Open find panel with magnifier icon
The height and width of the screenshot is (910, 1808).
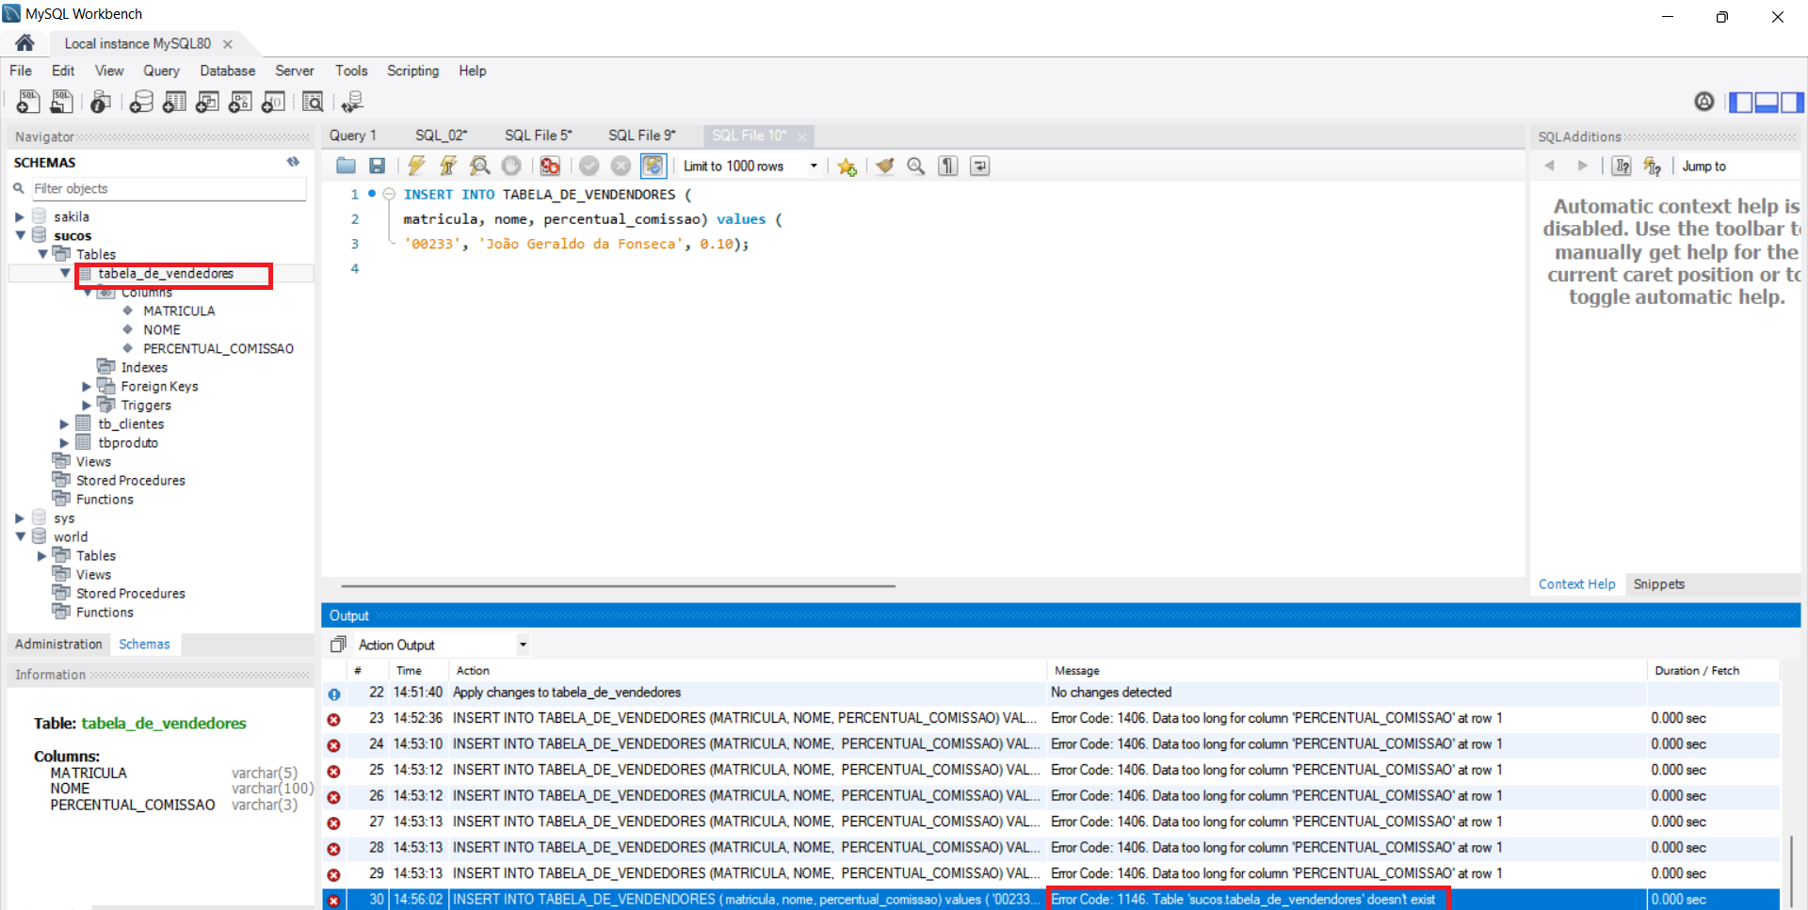click(x=915, y=167)
